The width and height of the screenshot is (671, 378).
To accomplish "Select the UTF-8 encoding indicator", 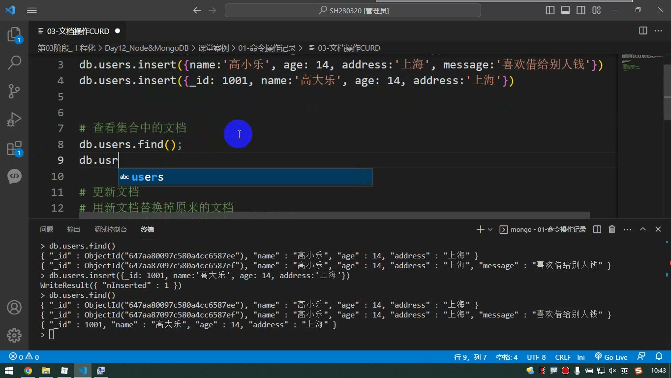I will pos(536,357).
